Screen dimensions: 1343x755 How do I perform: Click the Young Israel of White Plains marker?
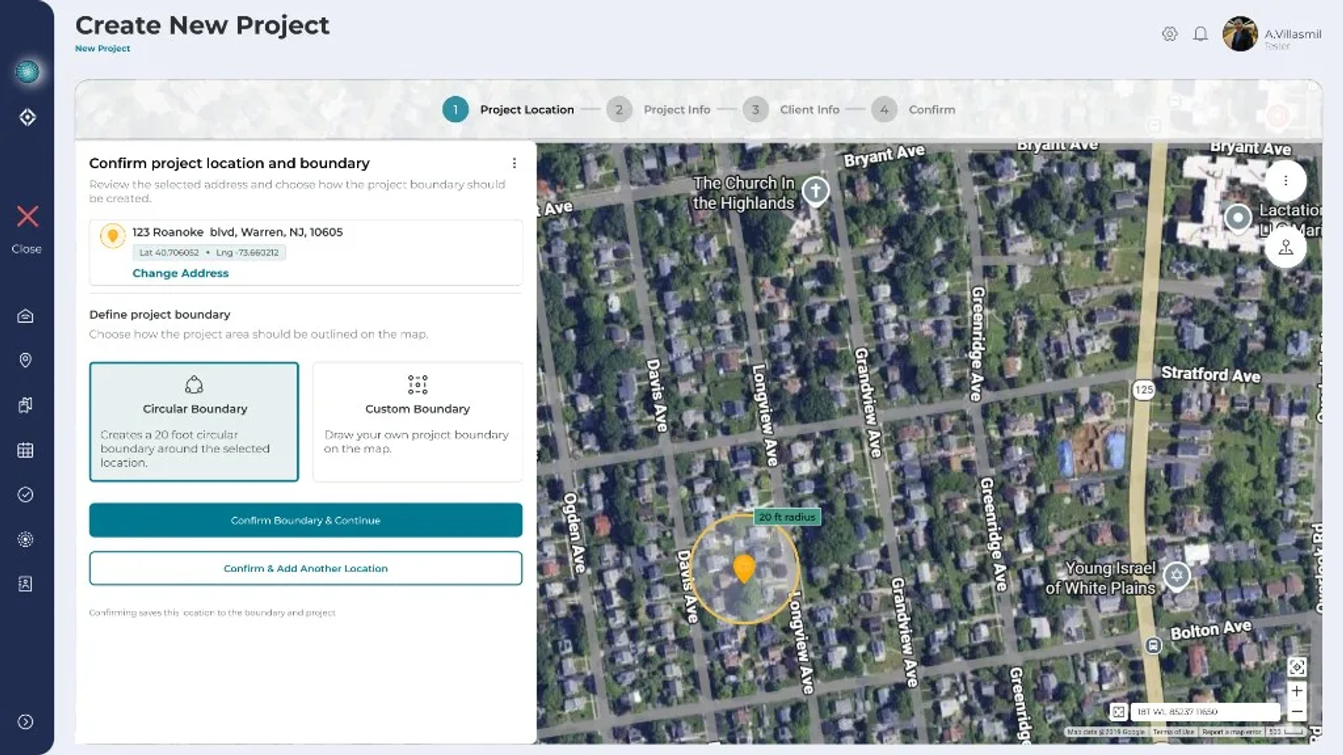tap(1176, 577)
